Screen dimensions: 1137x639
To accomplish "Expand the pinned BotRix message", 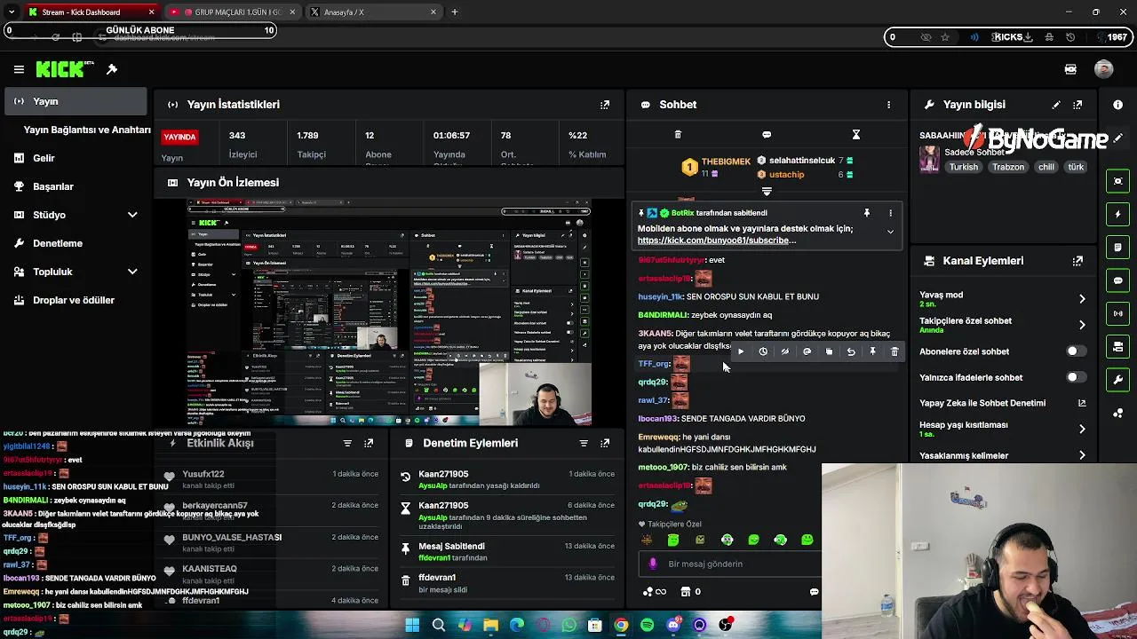I will 890,232.
